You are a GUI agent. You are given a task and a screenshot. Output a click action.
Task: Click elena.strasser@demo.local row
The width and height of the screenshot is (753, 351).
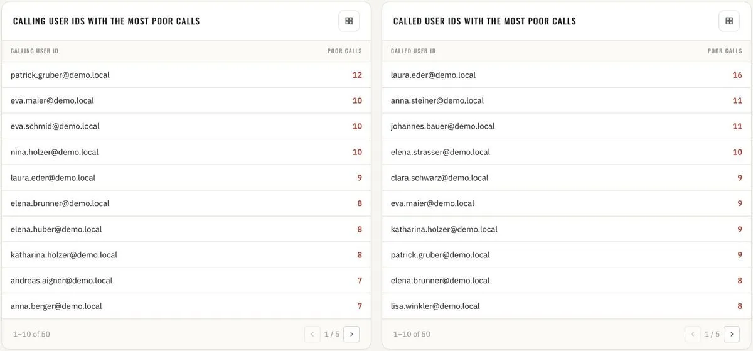567,152
